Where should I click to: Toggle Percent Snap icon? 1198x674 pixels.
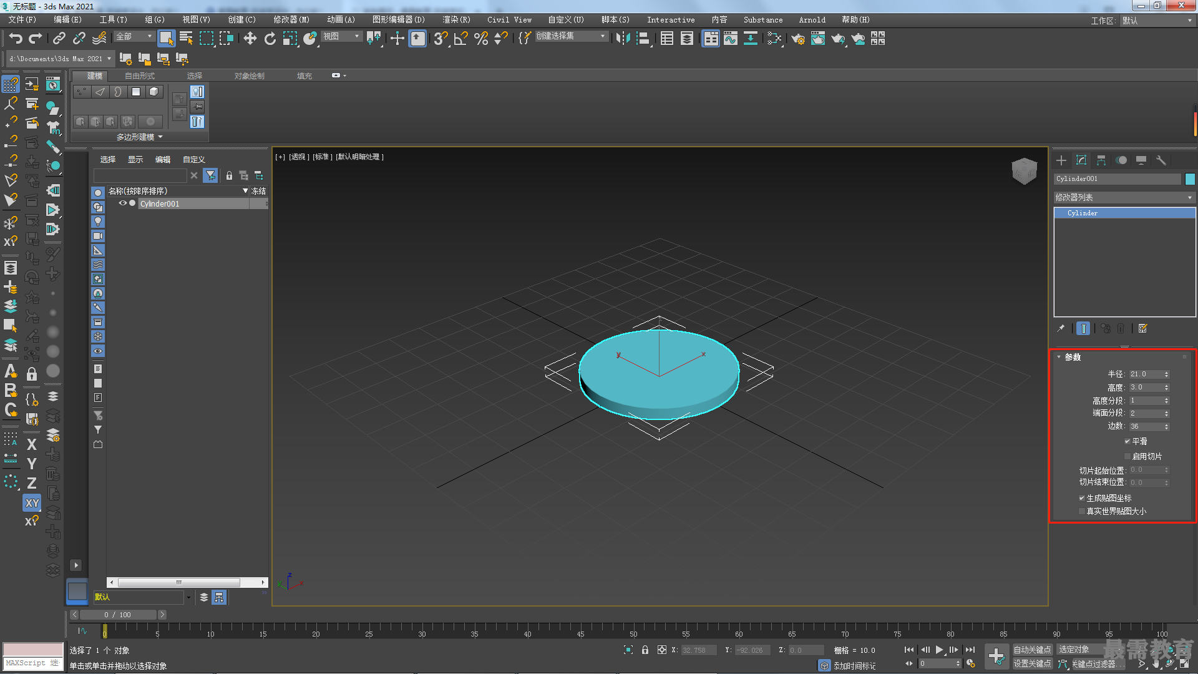(x=480, y=39)
